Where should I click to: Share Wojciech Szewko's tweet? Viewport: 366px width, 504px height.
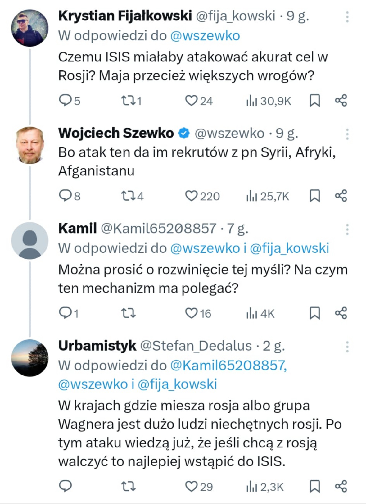coord(341,196)
